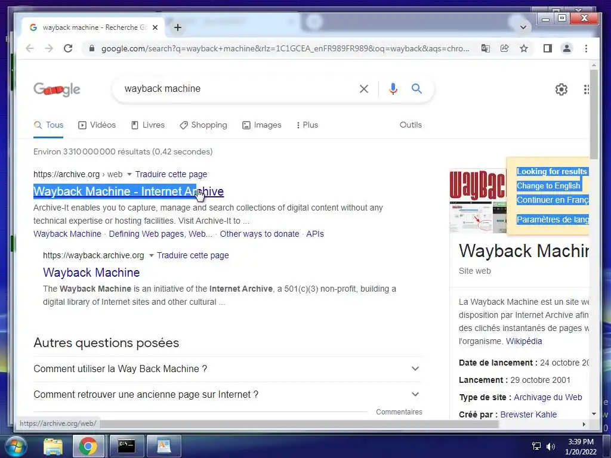Reload the page with the refresh icon

coord(68,48)
